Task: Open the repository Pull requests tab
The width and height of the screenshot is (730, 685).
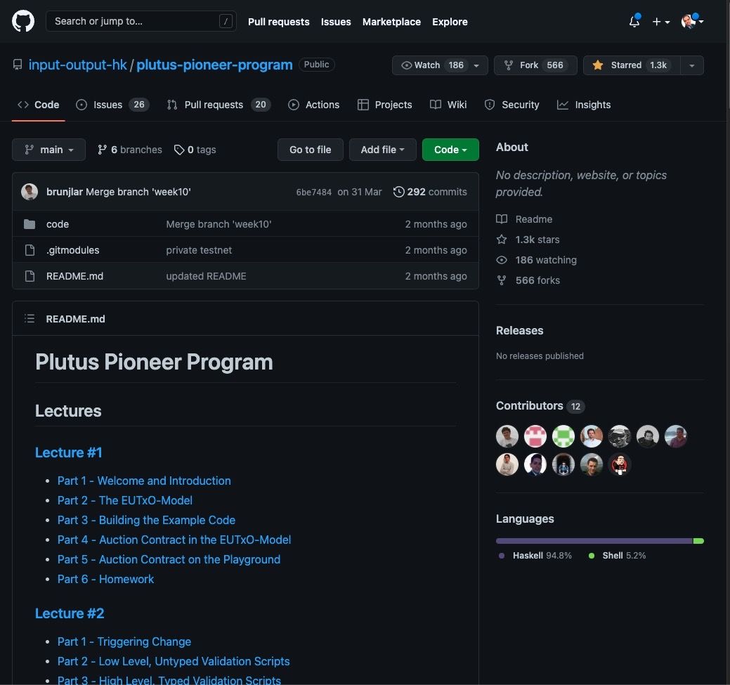Action: click(219, 105)
